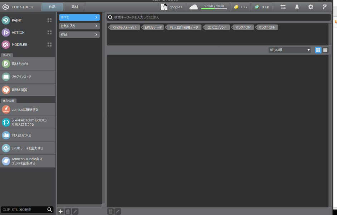
Task: Click the 0 CP points text
Action: point(265,7)
